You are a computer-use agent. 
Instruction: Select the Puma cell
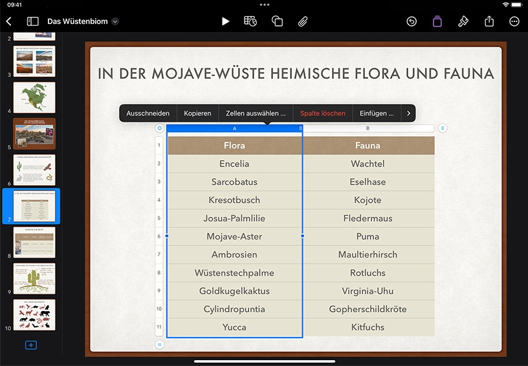tap(368, 236)
